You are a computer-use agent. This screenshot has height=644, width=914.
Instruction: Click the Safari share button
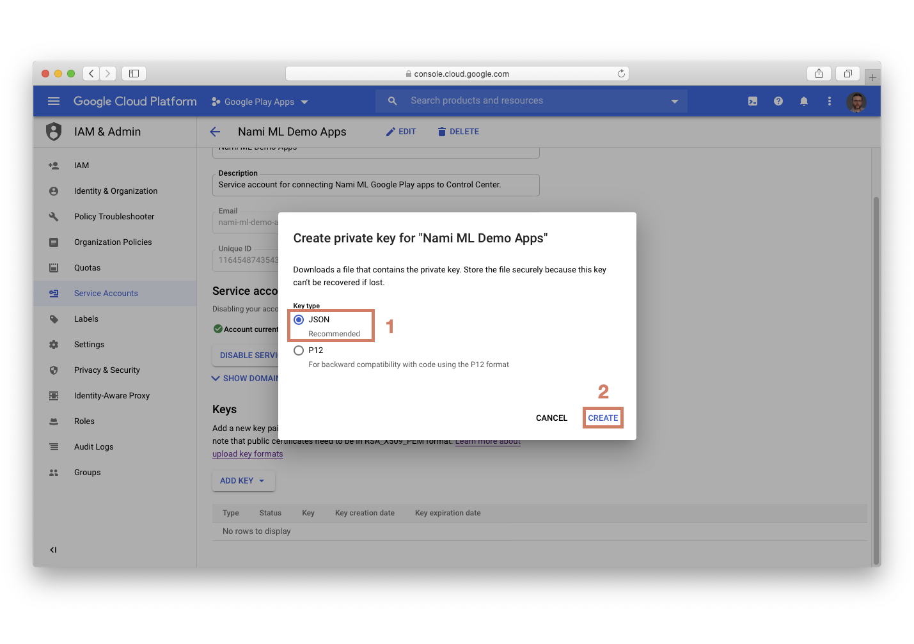coord(819,74)
